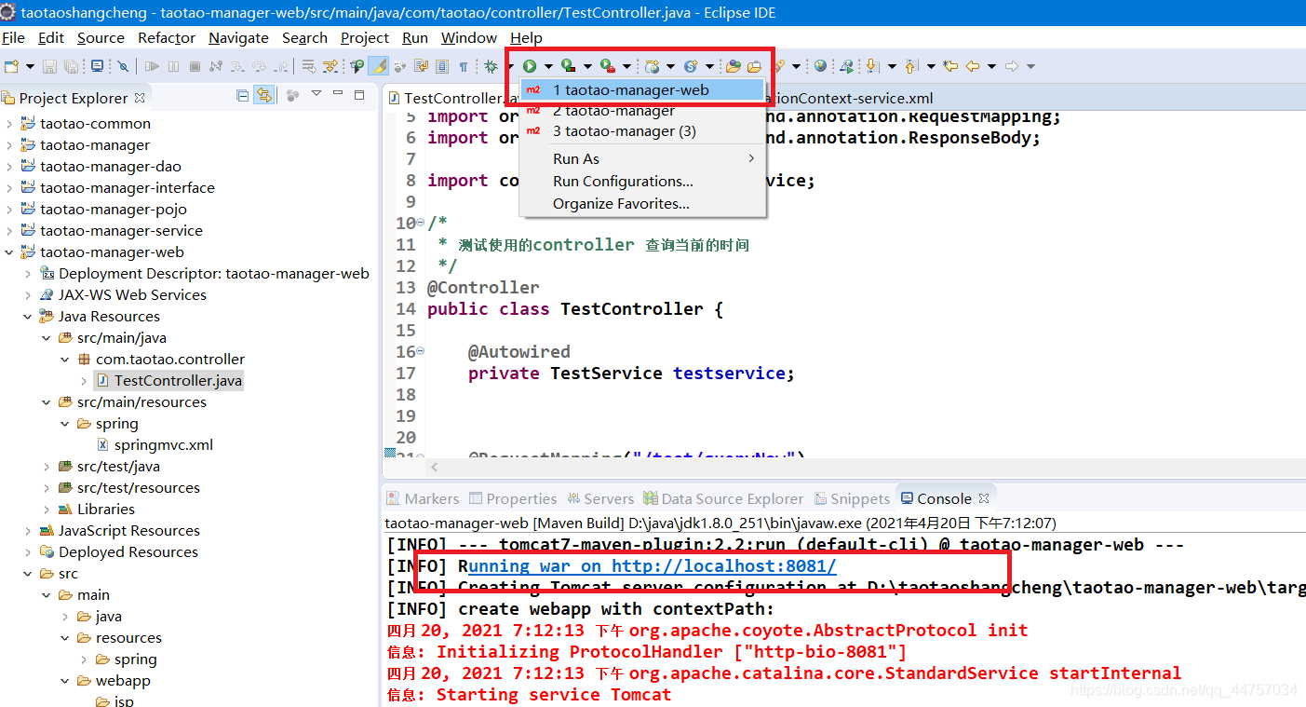Click the Save toolbar icon

tap(49, 66)
